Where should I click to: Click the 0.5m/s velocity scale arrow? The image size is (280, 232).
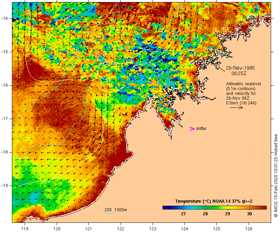(236, 107)
